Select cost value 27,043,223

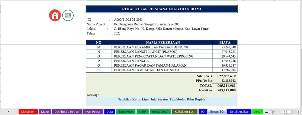[225, 52]
